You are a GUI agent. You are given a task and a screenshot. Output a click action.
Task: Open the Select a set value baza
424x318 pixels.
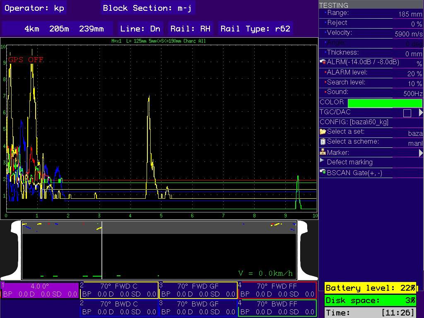(415, 133)
